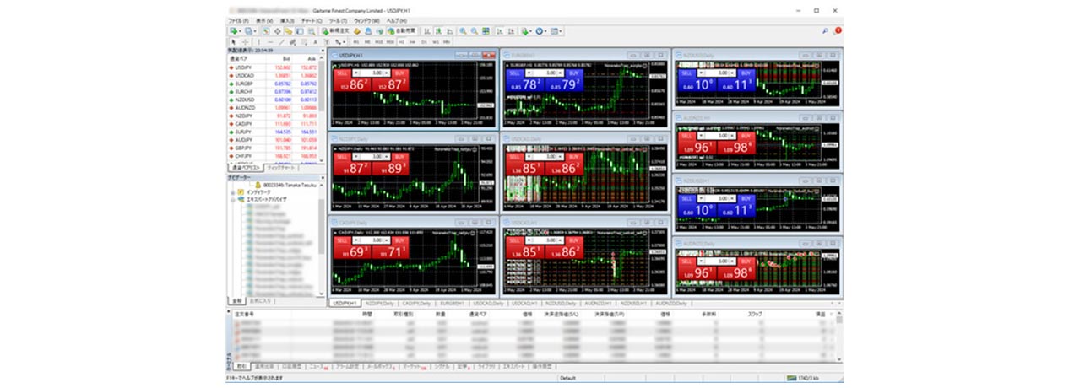Click the Terminal panel vertical scrollbar

tap(838, 337)
